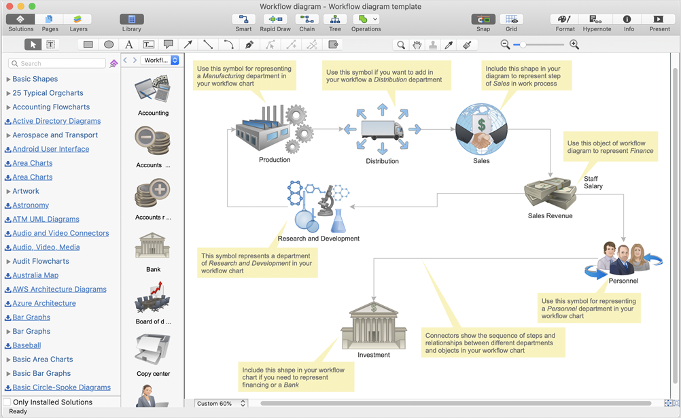Viewport: 681px width, 418px height.
Task: Select the arrow line tool
Action: point(188,44)
